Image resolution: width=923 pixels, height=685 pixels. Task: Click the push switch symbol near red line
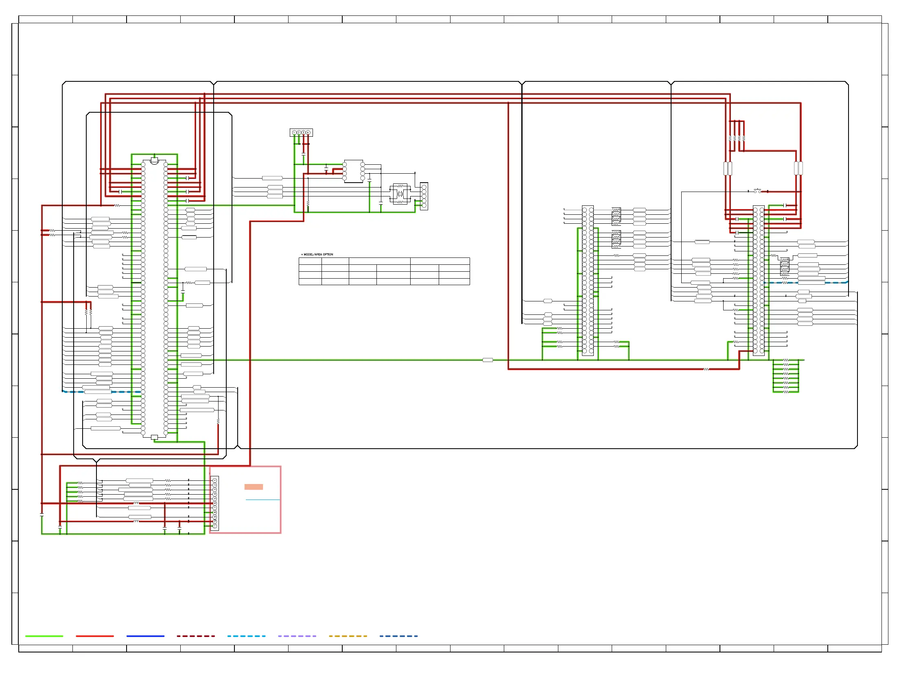click(757, 191)
